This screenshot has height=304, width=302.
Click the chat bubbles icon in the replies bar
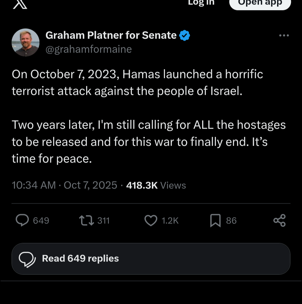[27, 259]
